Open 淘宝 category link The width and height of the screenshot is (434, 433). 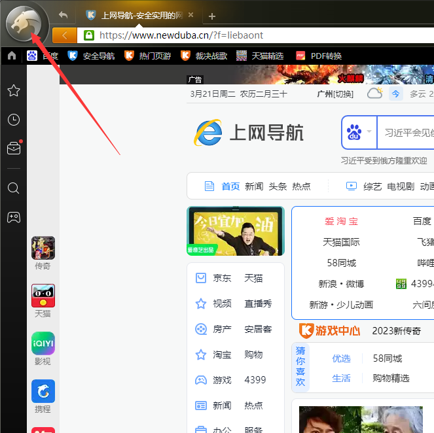[222, 355]
